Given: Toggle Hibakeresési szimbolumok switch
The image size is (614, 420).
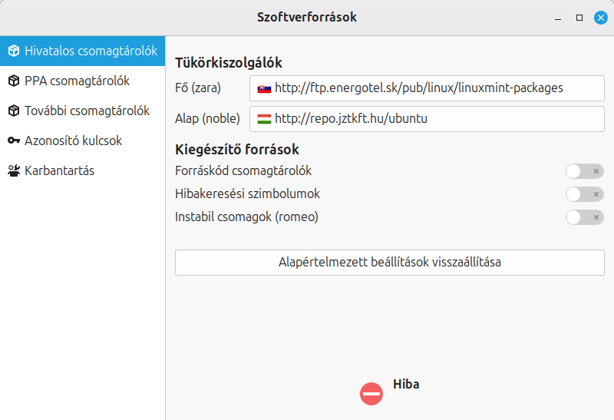Looking at the screenshot, I should click(x=584, y=194).
